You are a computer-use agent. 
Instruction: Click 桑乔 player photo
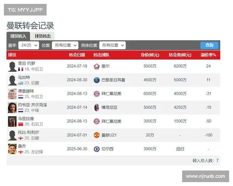[12, 149]
